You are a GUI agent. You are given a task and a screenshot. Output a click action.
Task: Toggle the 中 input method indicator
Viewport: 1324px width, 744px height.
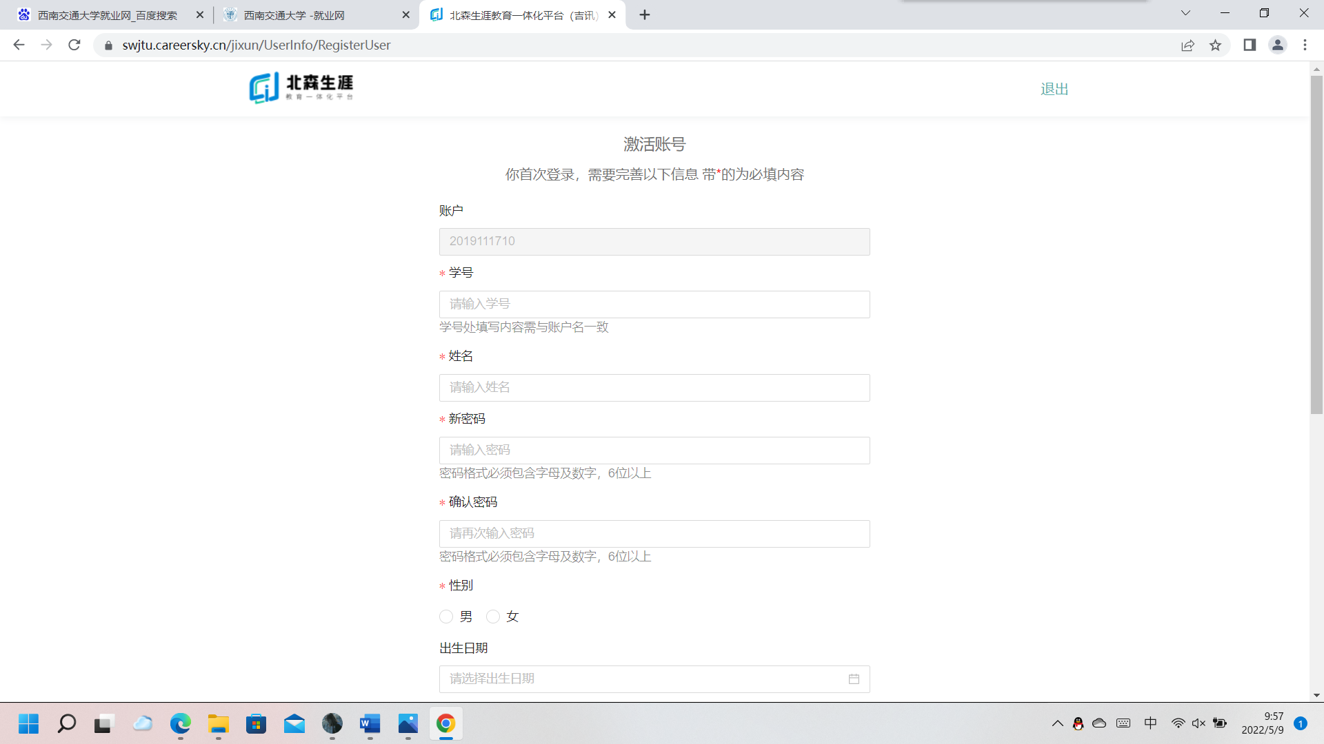(x=1150, y=723)
